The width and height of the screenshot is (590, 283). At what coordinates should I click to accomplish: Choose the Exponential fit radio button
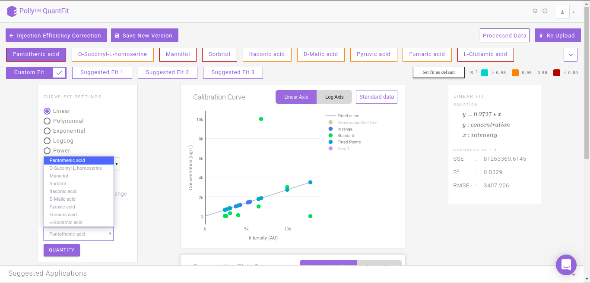(x=47, y=131)
